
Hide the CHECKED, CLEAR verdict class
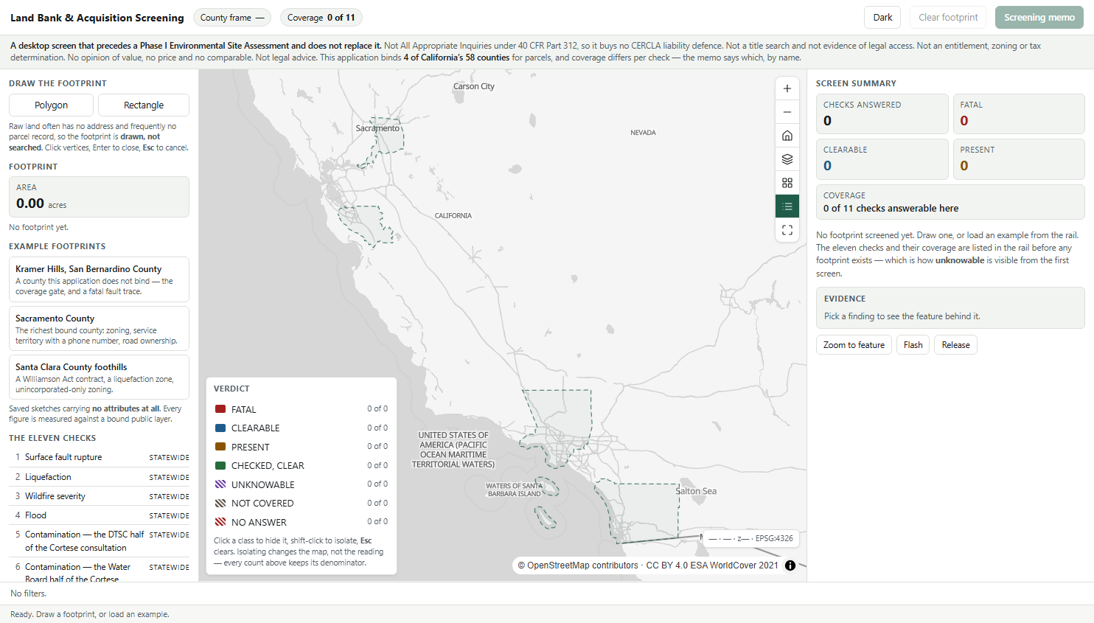point(301,465)
